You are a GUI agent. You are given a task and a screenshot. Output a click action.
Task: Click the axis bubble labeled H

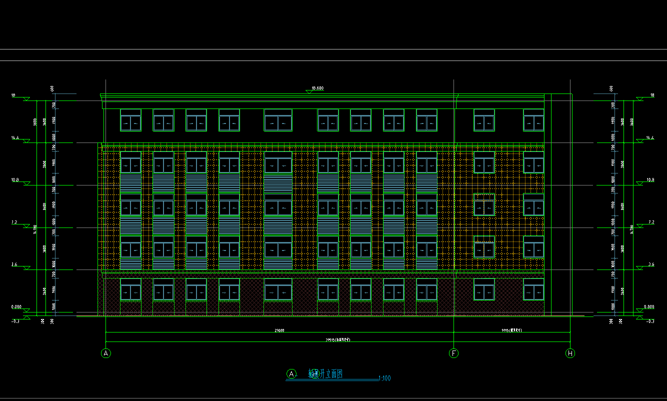pos(570,353)
